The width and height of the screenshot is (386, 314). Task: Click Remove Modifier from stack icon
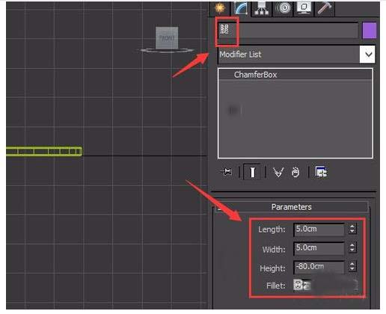(x=295, y=172)
